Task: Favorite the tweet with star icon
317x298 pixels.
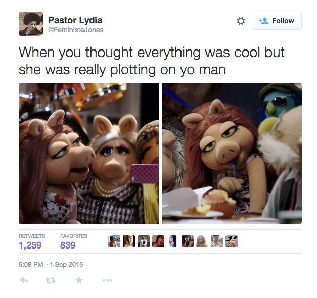Action: tap(79, 280)
